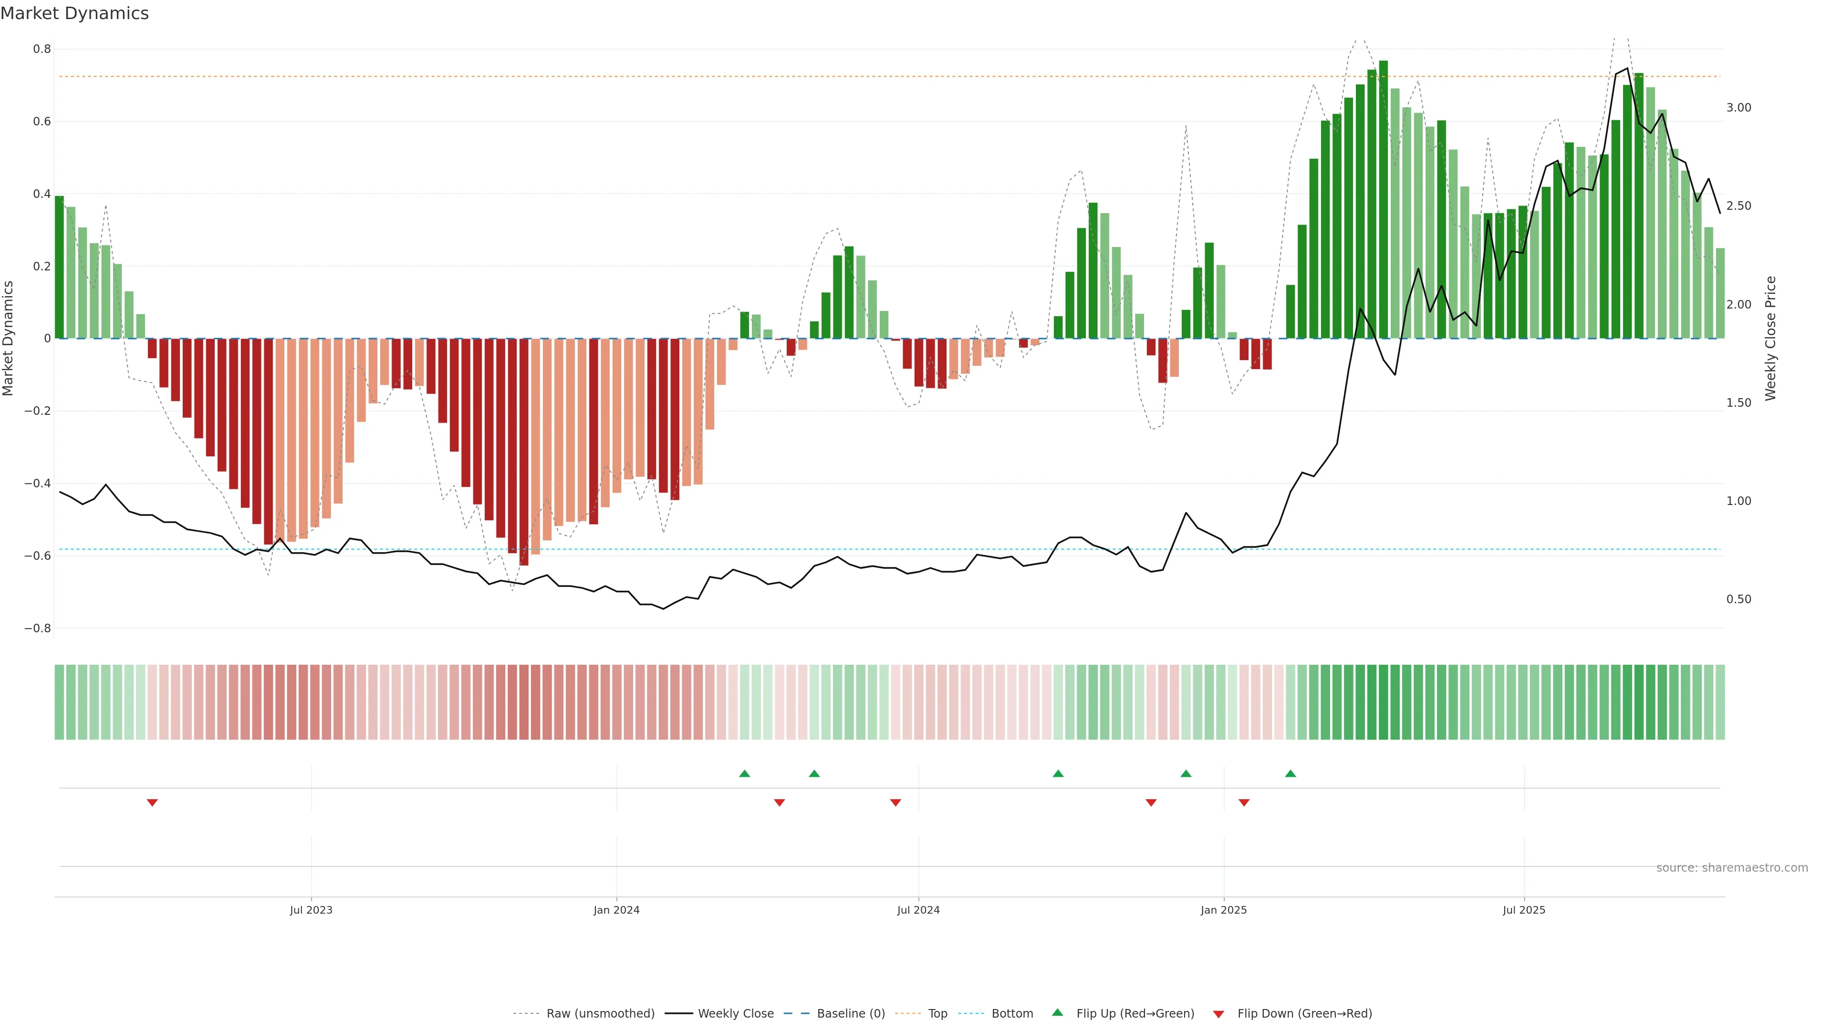Click the source: sharemaestro.com text
The image size is (1832, 1030).
pyautogui.click(x=1732, y=868)
